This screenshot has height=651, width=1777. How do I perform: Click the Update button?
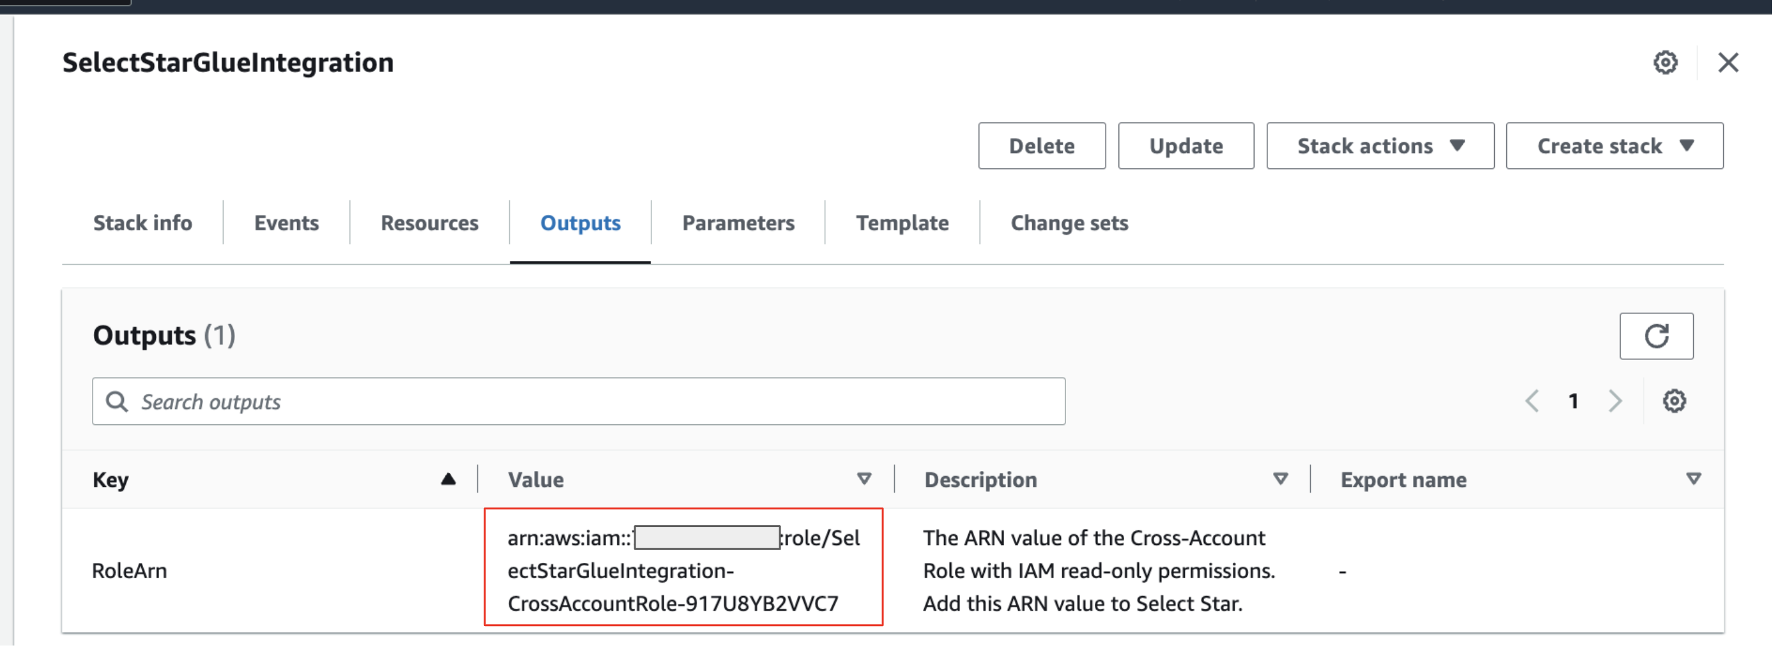click(1185, 146)
